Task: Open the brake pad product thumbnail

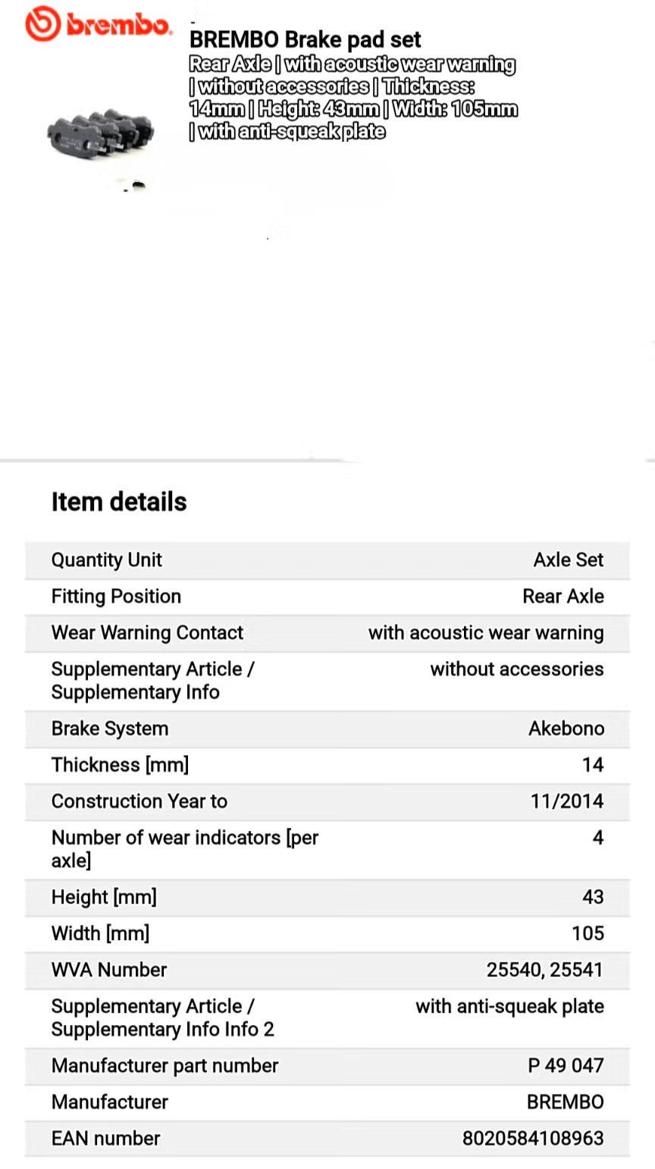Action: (101, 136)
